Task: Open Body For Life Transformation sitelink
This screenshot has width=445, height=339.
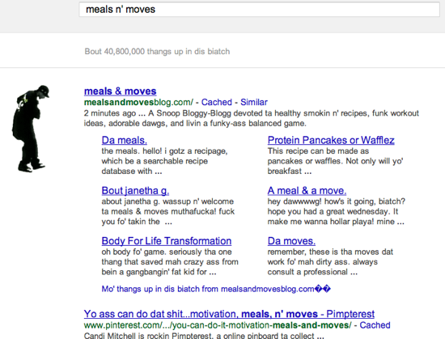Action: coord(167,241)
